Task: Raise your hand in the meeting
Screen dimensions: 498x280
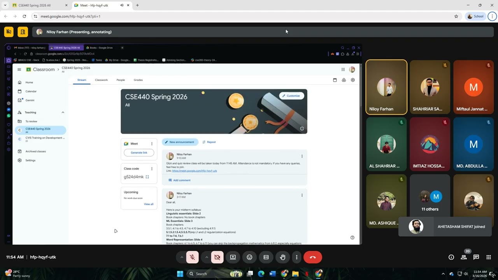Action: pos(283,257)
